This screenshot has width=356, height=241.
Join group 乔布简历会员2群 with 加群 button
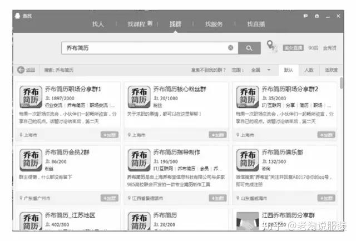(x=110, y=198)
